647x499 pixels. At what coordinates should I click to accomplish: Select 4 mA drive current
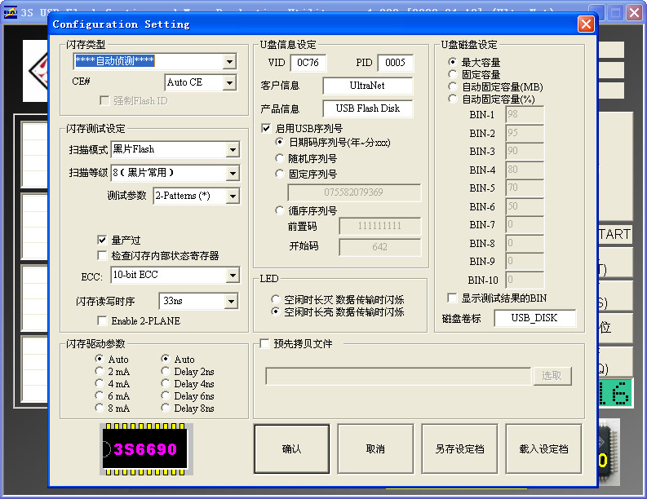pos(99,383)
